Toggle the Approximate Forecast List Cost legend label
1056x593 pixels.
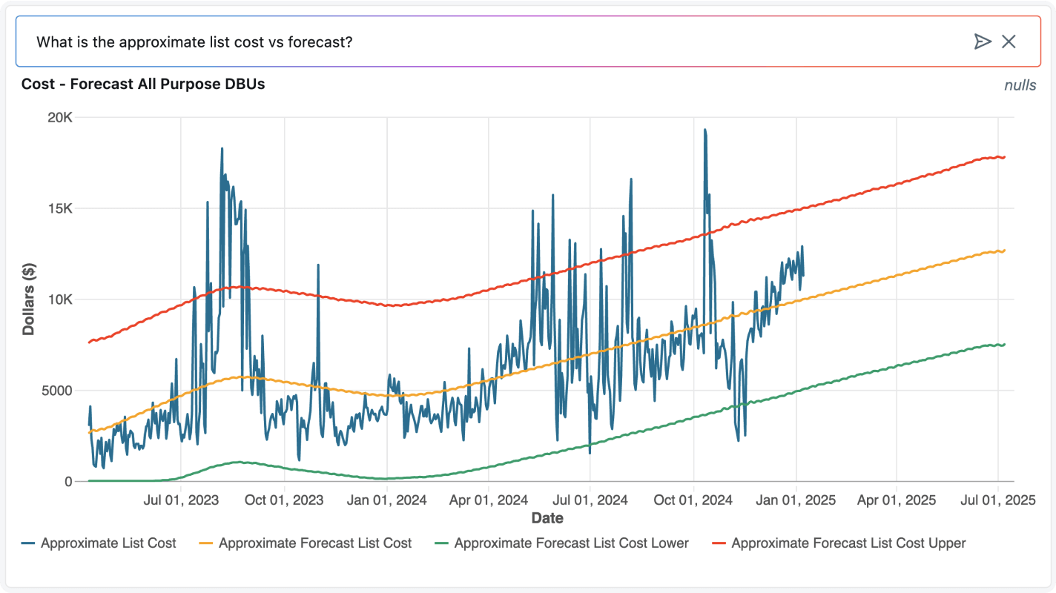click(315, 543)
